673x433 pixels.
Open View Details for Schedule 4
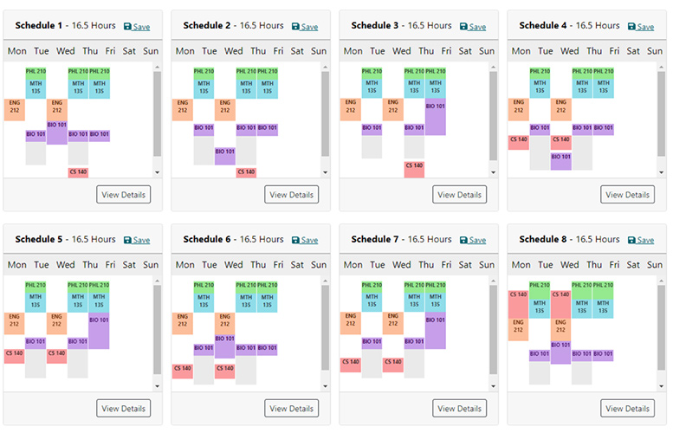point(627,195)
